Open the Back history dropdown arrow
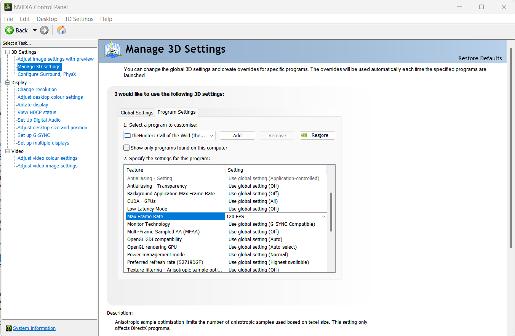515x336 pixels. click(x=35, y=31)
